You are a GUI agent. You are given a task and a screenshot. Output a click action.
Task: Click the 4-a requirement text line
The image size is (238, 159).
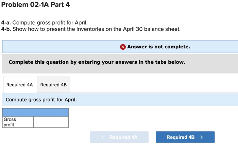[44, 23]
